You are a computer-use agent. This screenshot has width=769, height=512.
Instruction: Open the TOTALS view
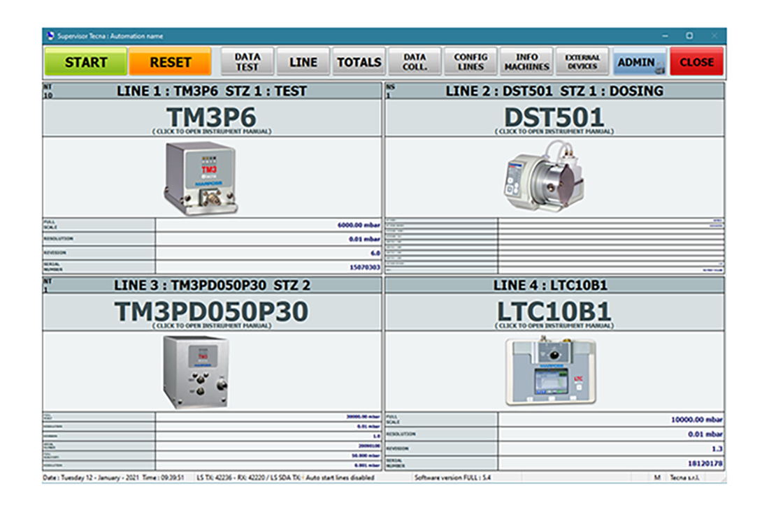pyautogui.click(x=359, y=61)
